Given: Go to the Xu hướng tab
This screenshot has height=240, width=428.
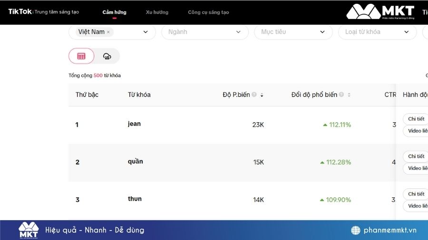Looking at the screenshot, I should point(157,12).
